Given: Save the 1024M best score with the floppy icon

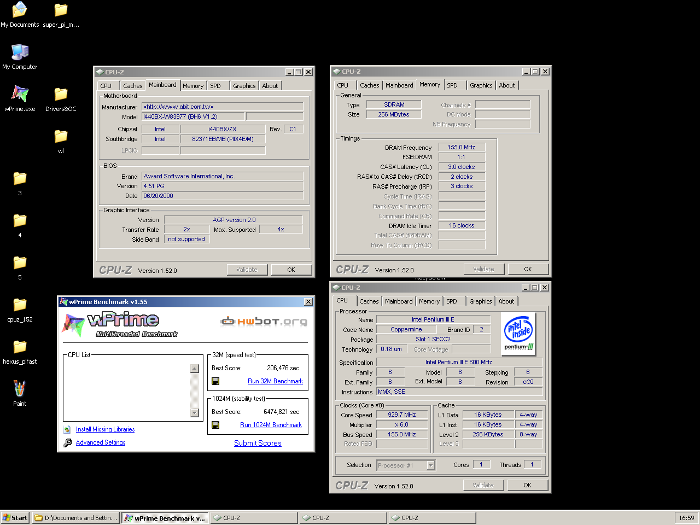Looking at the screenshot, I should tap(215, 425).
